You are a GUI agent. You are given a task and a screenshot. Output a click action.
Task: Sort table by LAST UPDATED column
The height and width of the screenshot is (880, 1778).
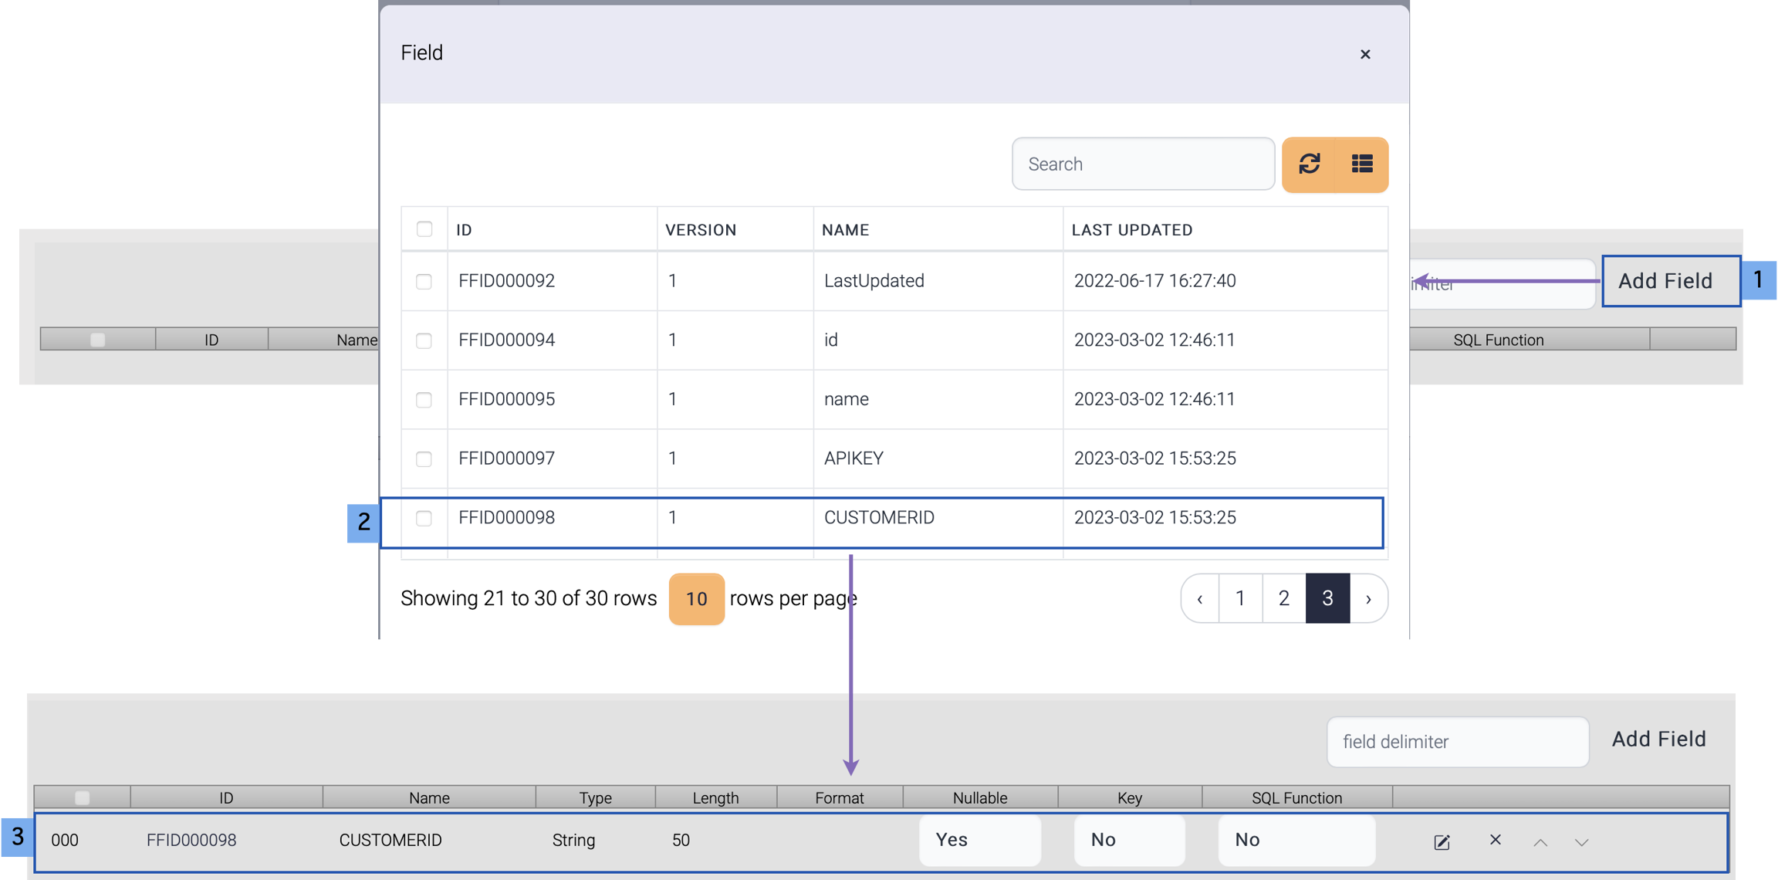tap(1131, 230)
